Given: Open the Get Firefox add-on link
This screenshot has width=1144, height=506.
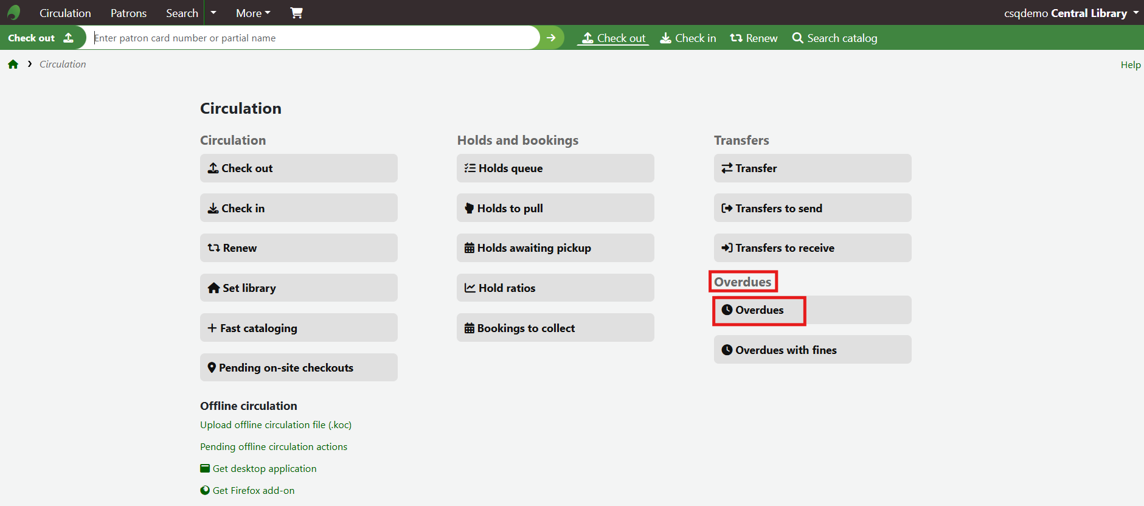Looking at the screenshot, I should [253, 491].
